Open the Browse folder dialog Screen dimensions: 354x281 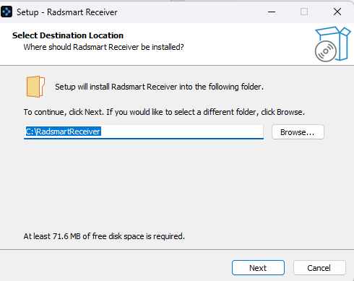tap(298, 132)
